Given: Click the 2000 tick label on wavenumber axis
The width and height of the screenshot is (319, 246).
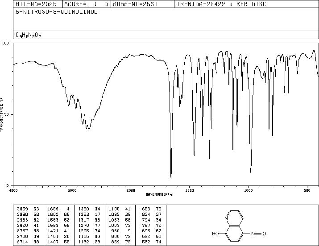Looking at the screenshot, I should pos(131,190).
